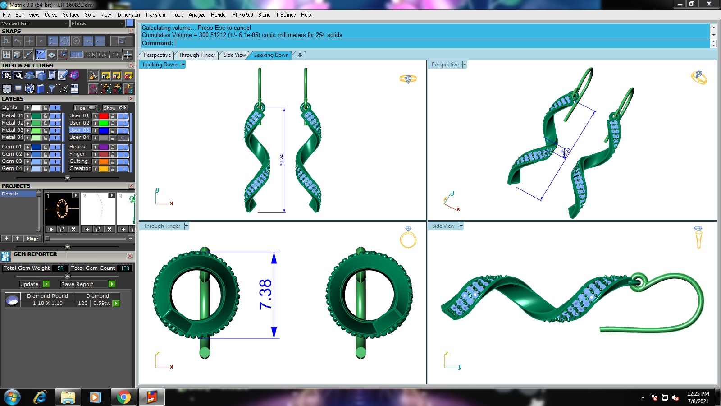
Task: Click the yellow arrow icon with red X
Action: coord(128,75)
